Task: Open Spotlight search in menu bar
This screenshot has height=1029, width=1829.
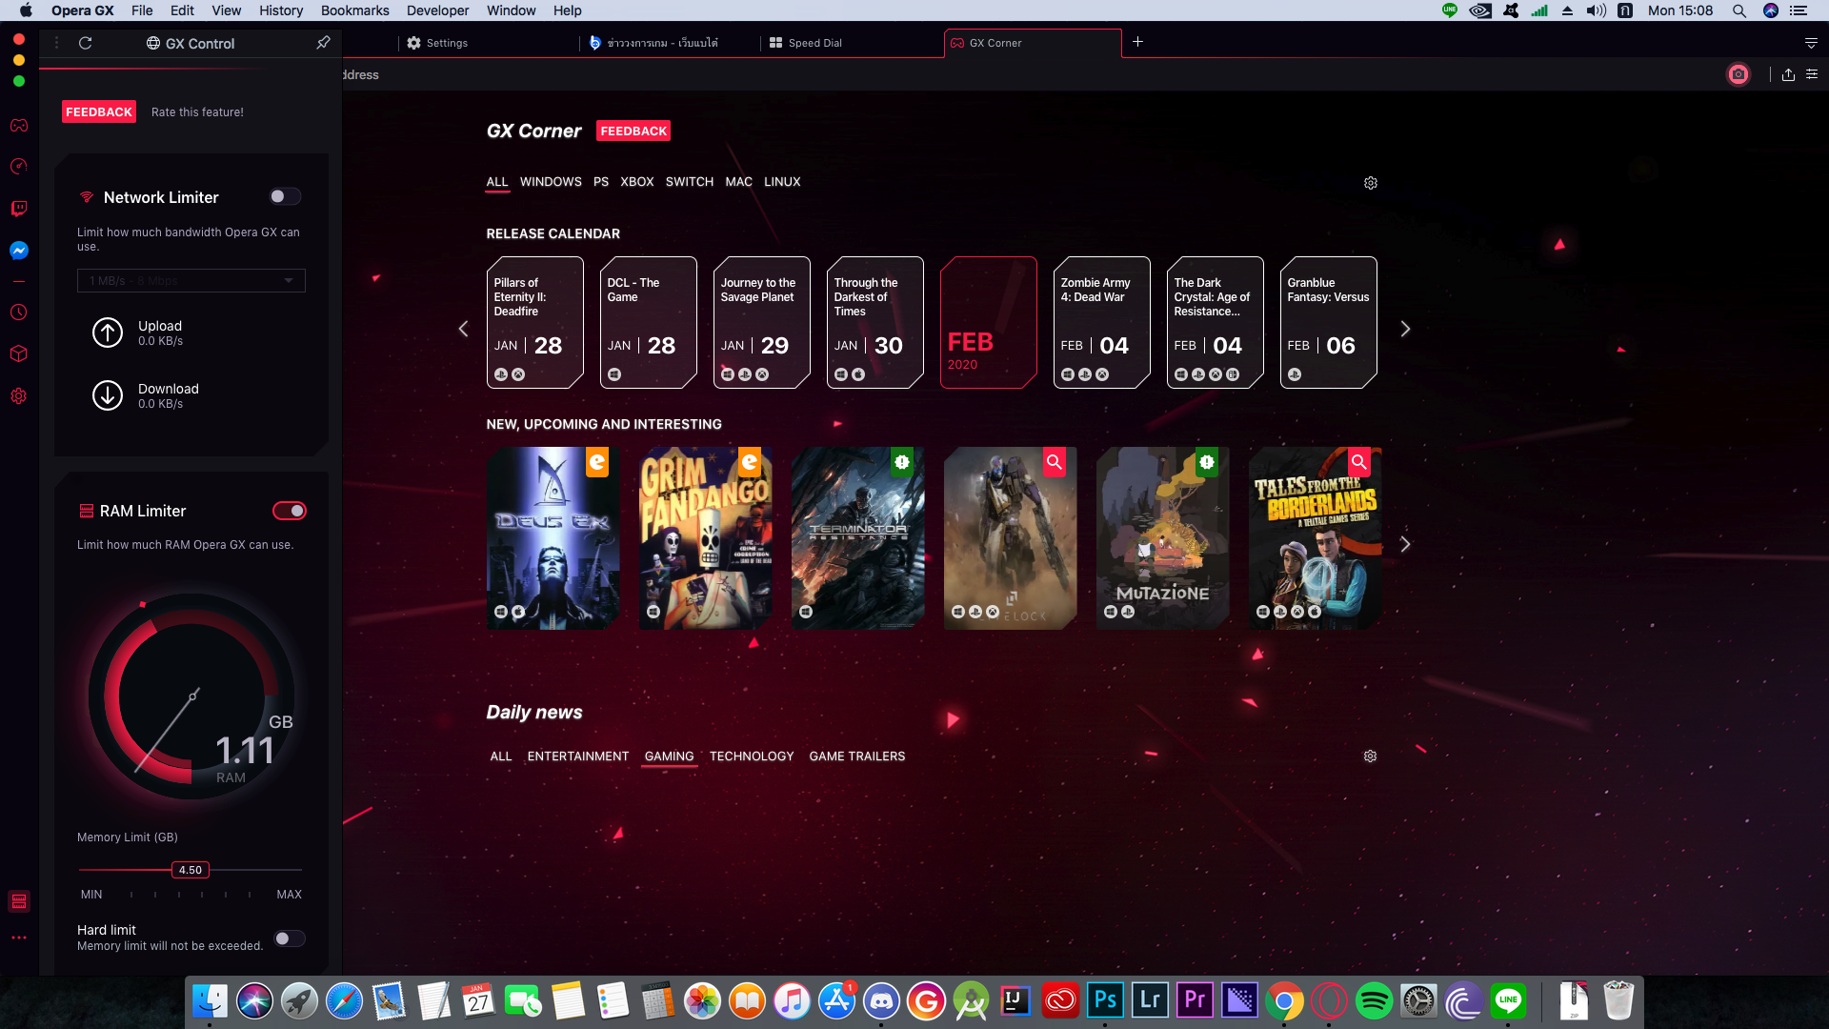Action: pyautogui.click(x=1739, y=10)
